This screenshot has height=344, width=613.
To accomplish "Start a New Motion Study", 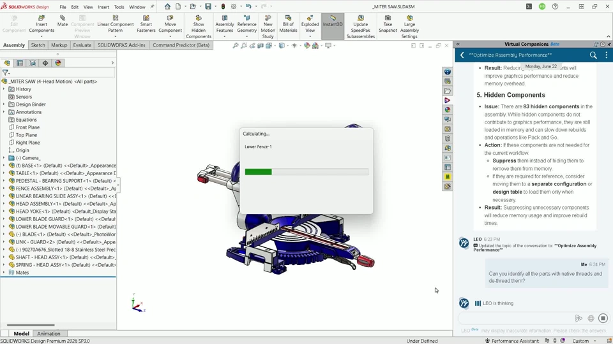I will (x=268, y=27).
